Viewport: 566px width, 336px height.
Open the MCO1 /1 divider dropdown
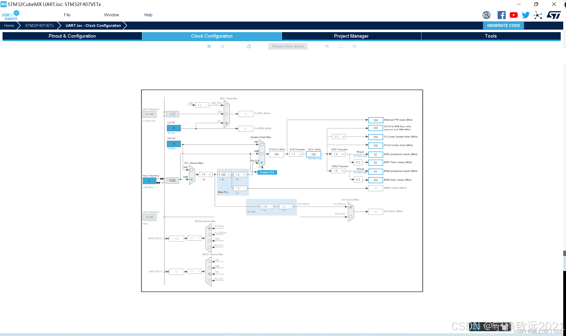195,271
